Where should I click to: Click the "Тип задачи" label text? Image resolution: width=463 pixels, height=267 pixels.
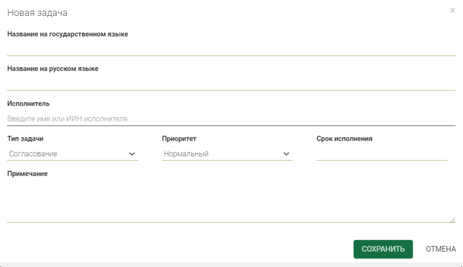coord(25,139)
